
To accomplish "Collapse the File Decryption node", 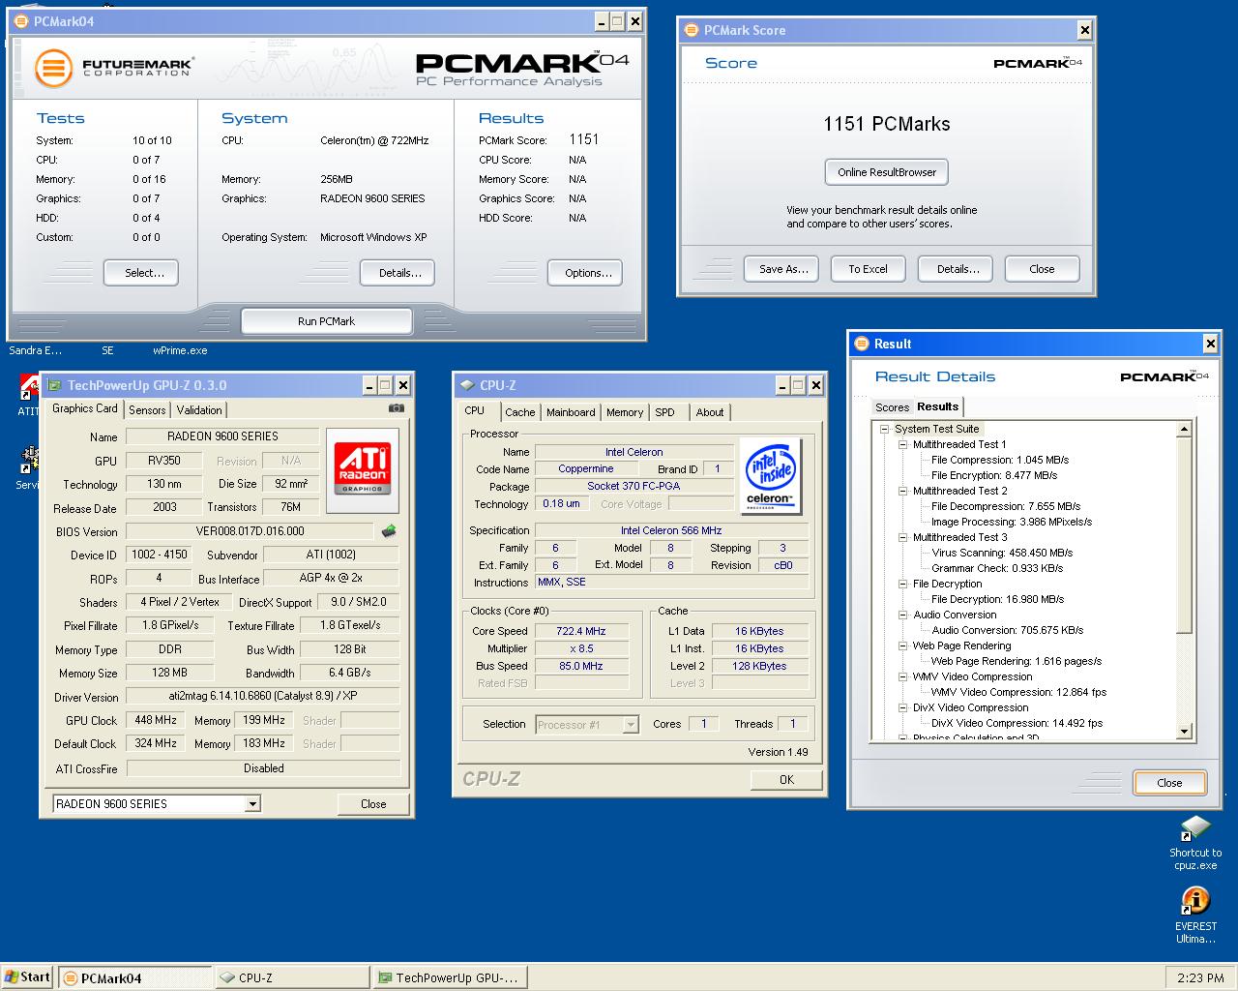I will click(902, 584).
